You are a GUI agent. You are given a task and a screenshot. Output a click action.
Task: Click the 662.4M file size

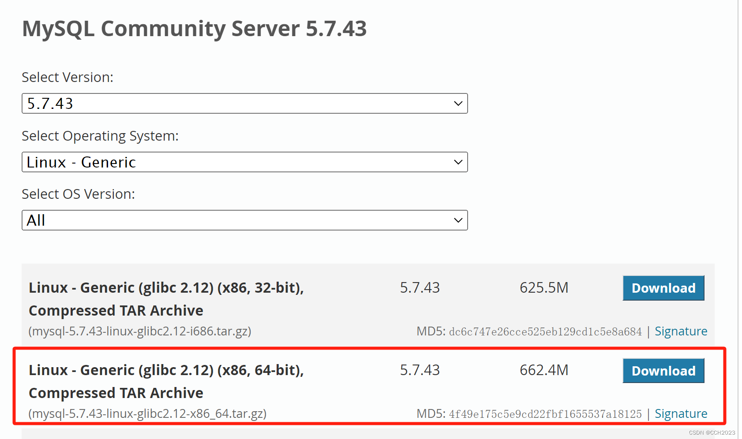click(x=543, y=370)
